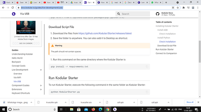
Task: Bookmark this page with the star icon
Action: coord(178,8)
